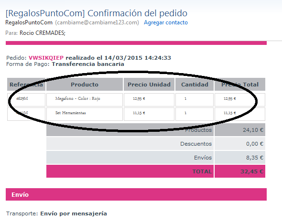
Task: Click the sender address cambiame@cambiame123.com
Action: pyautogui.click(x=97, y=22)
